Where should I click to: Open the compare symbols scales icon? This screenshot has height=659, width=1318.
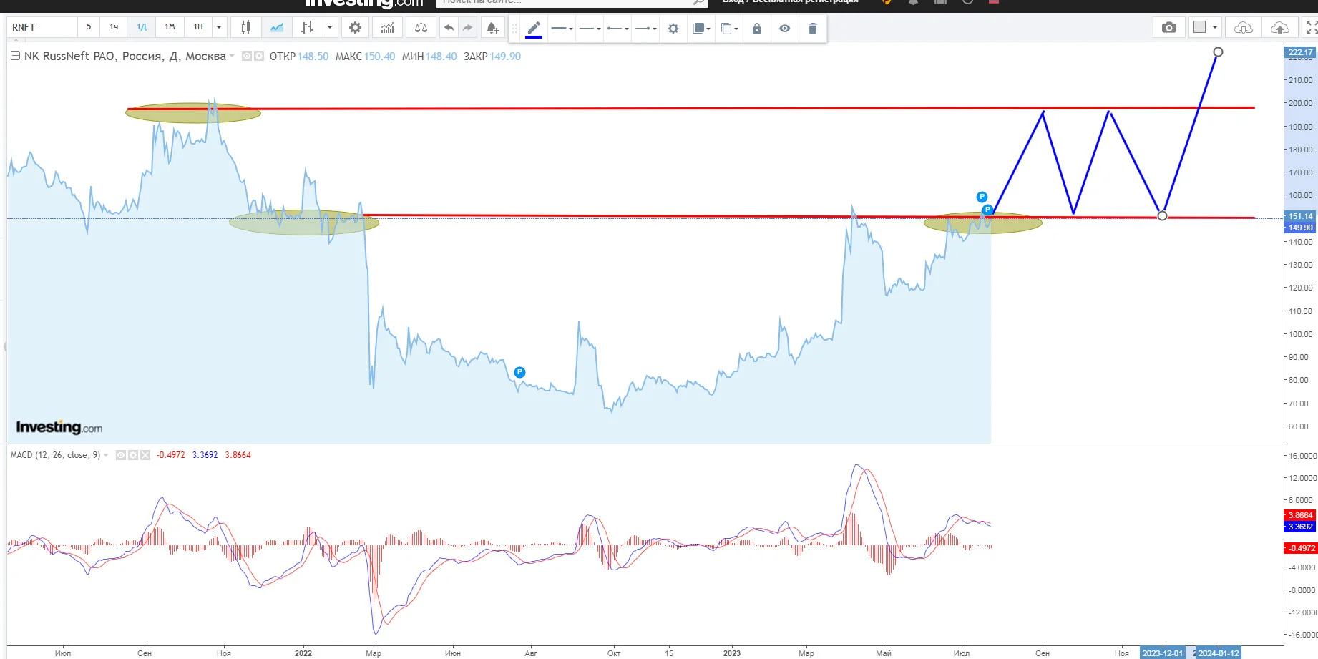421,27
